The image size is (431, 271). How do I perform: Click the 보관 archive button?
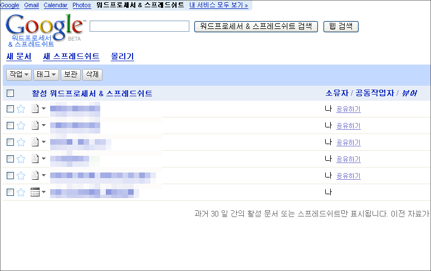click(71, 75)
